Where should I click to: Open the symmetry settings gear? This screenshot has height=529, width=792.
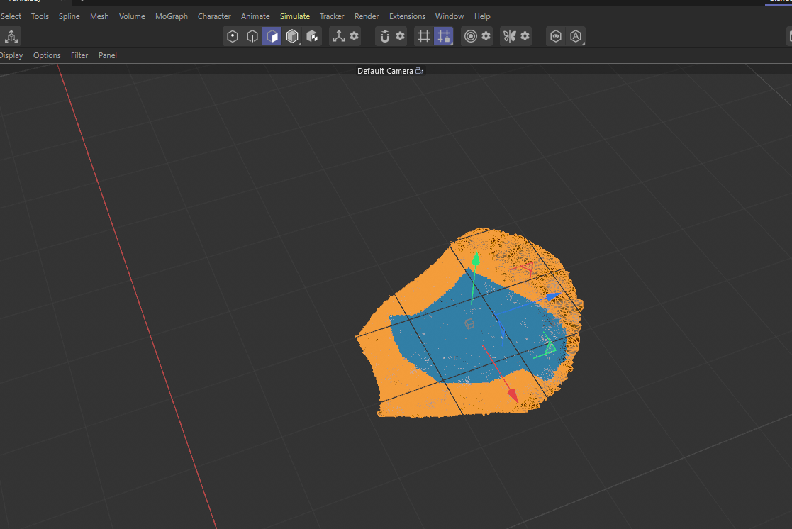tap(525, 36)
